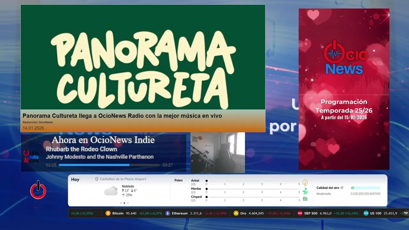Viewport: 409px width, 230px height.
Task: Click the location pin icon beside Castellon
Action: (96, 179)
